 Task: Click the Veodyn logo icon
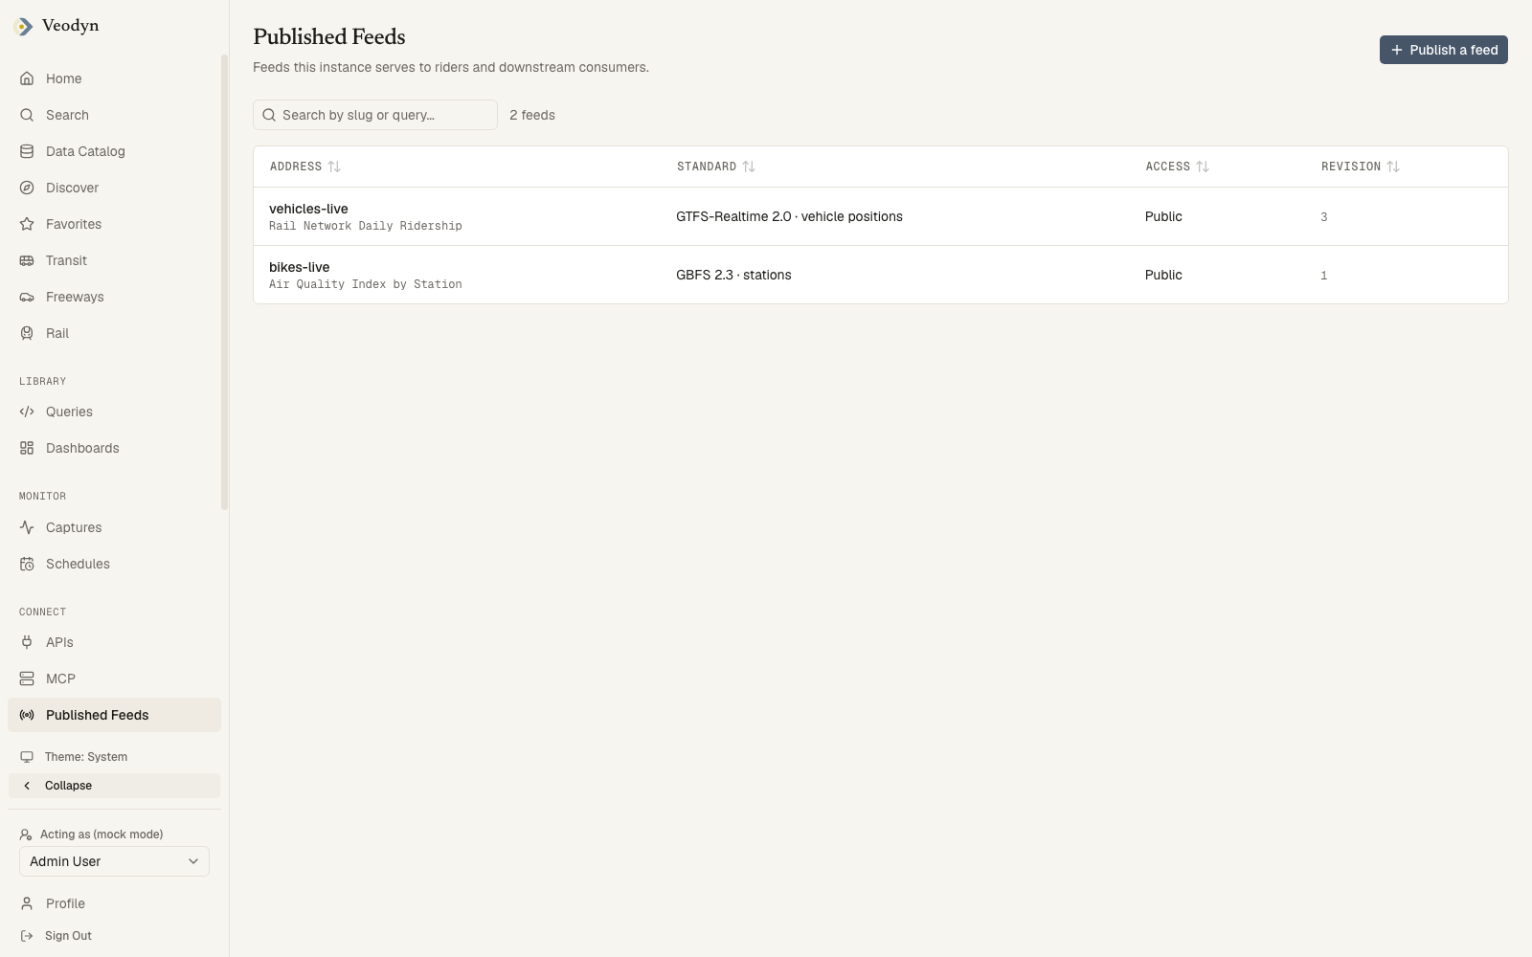click(x=23, y=27)
